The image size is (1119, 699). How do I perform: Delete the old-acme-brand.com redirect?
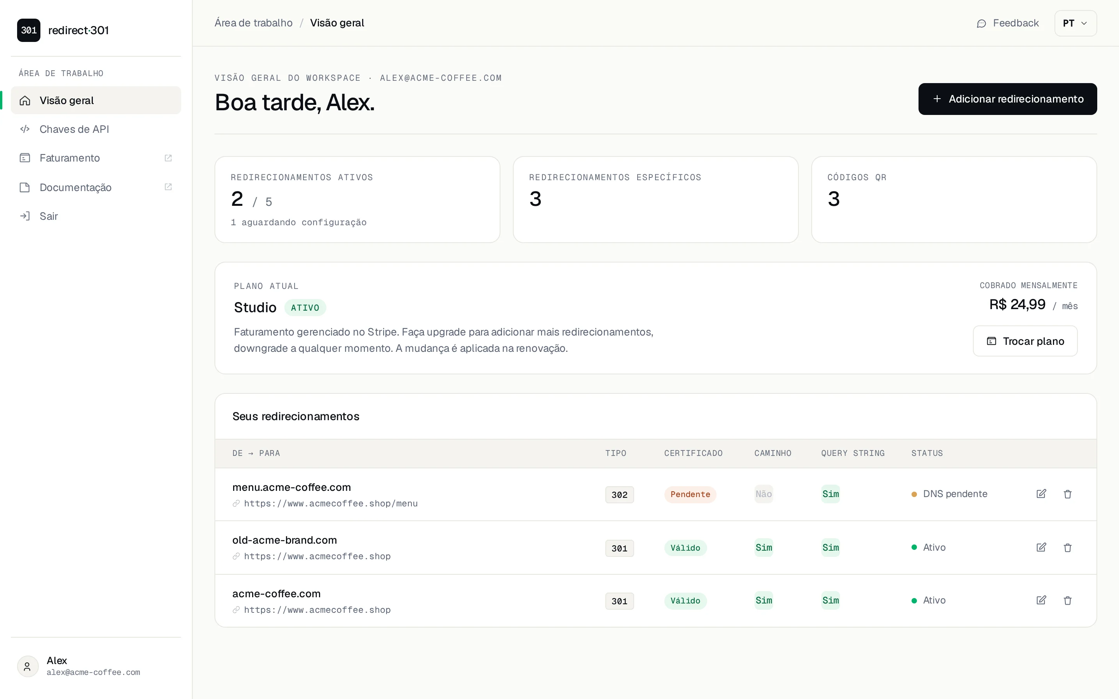(x=1068, y=548)
